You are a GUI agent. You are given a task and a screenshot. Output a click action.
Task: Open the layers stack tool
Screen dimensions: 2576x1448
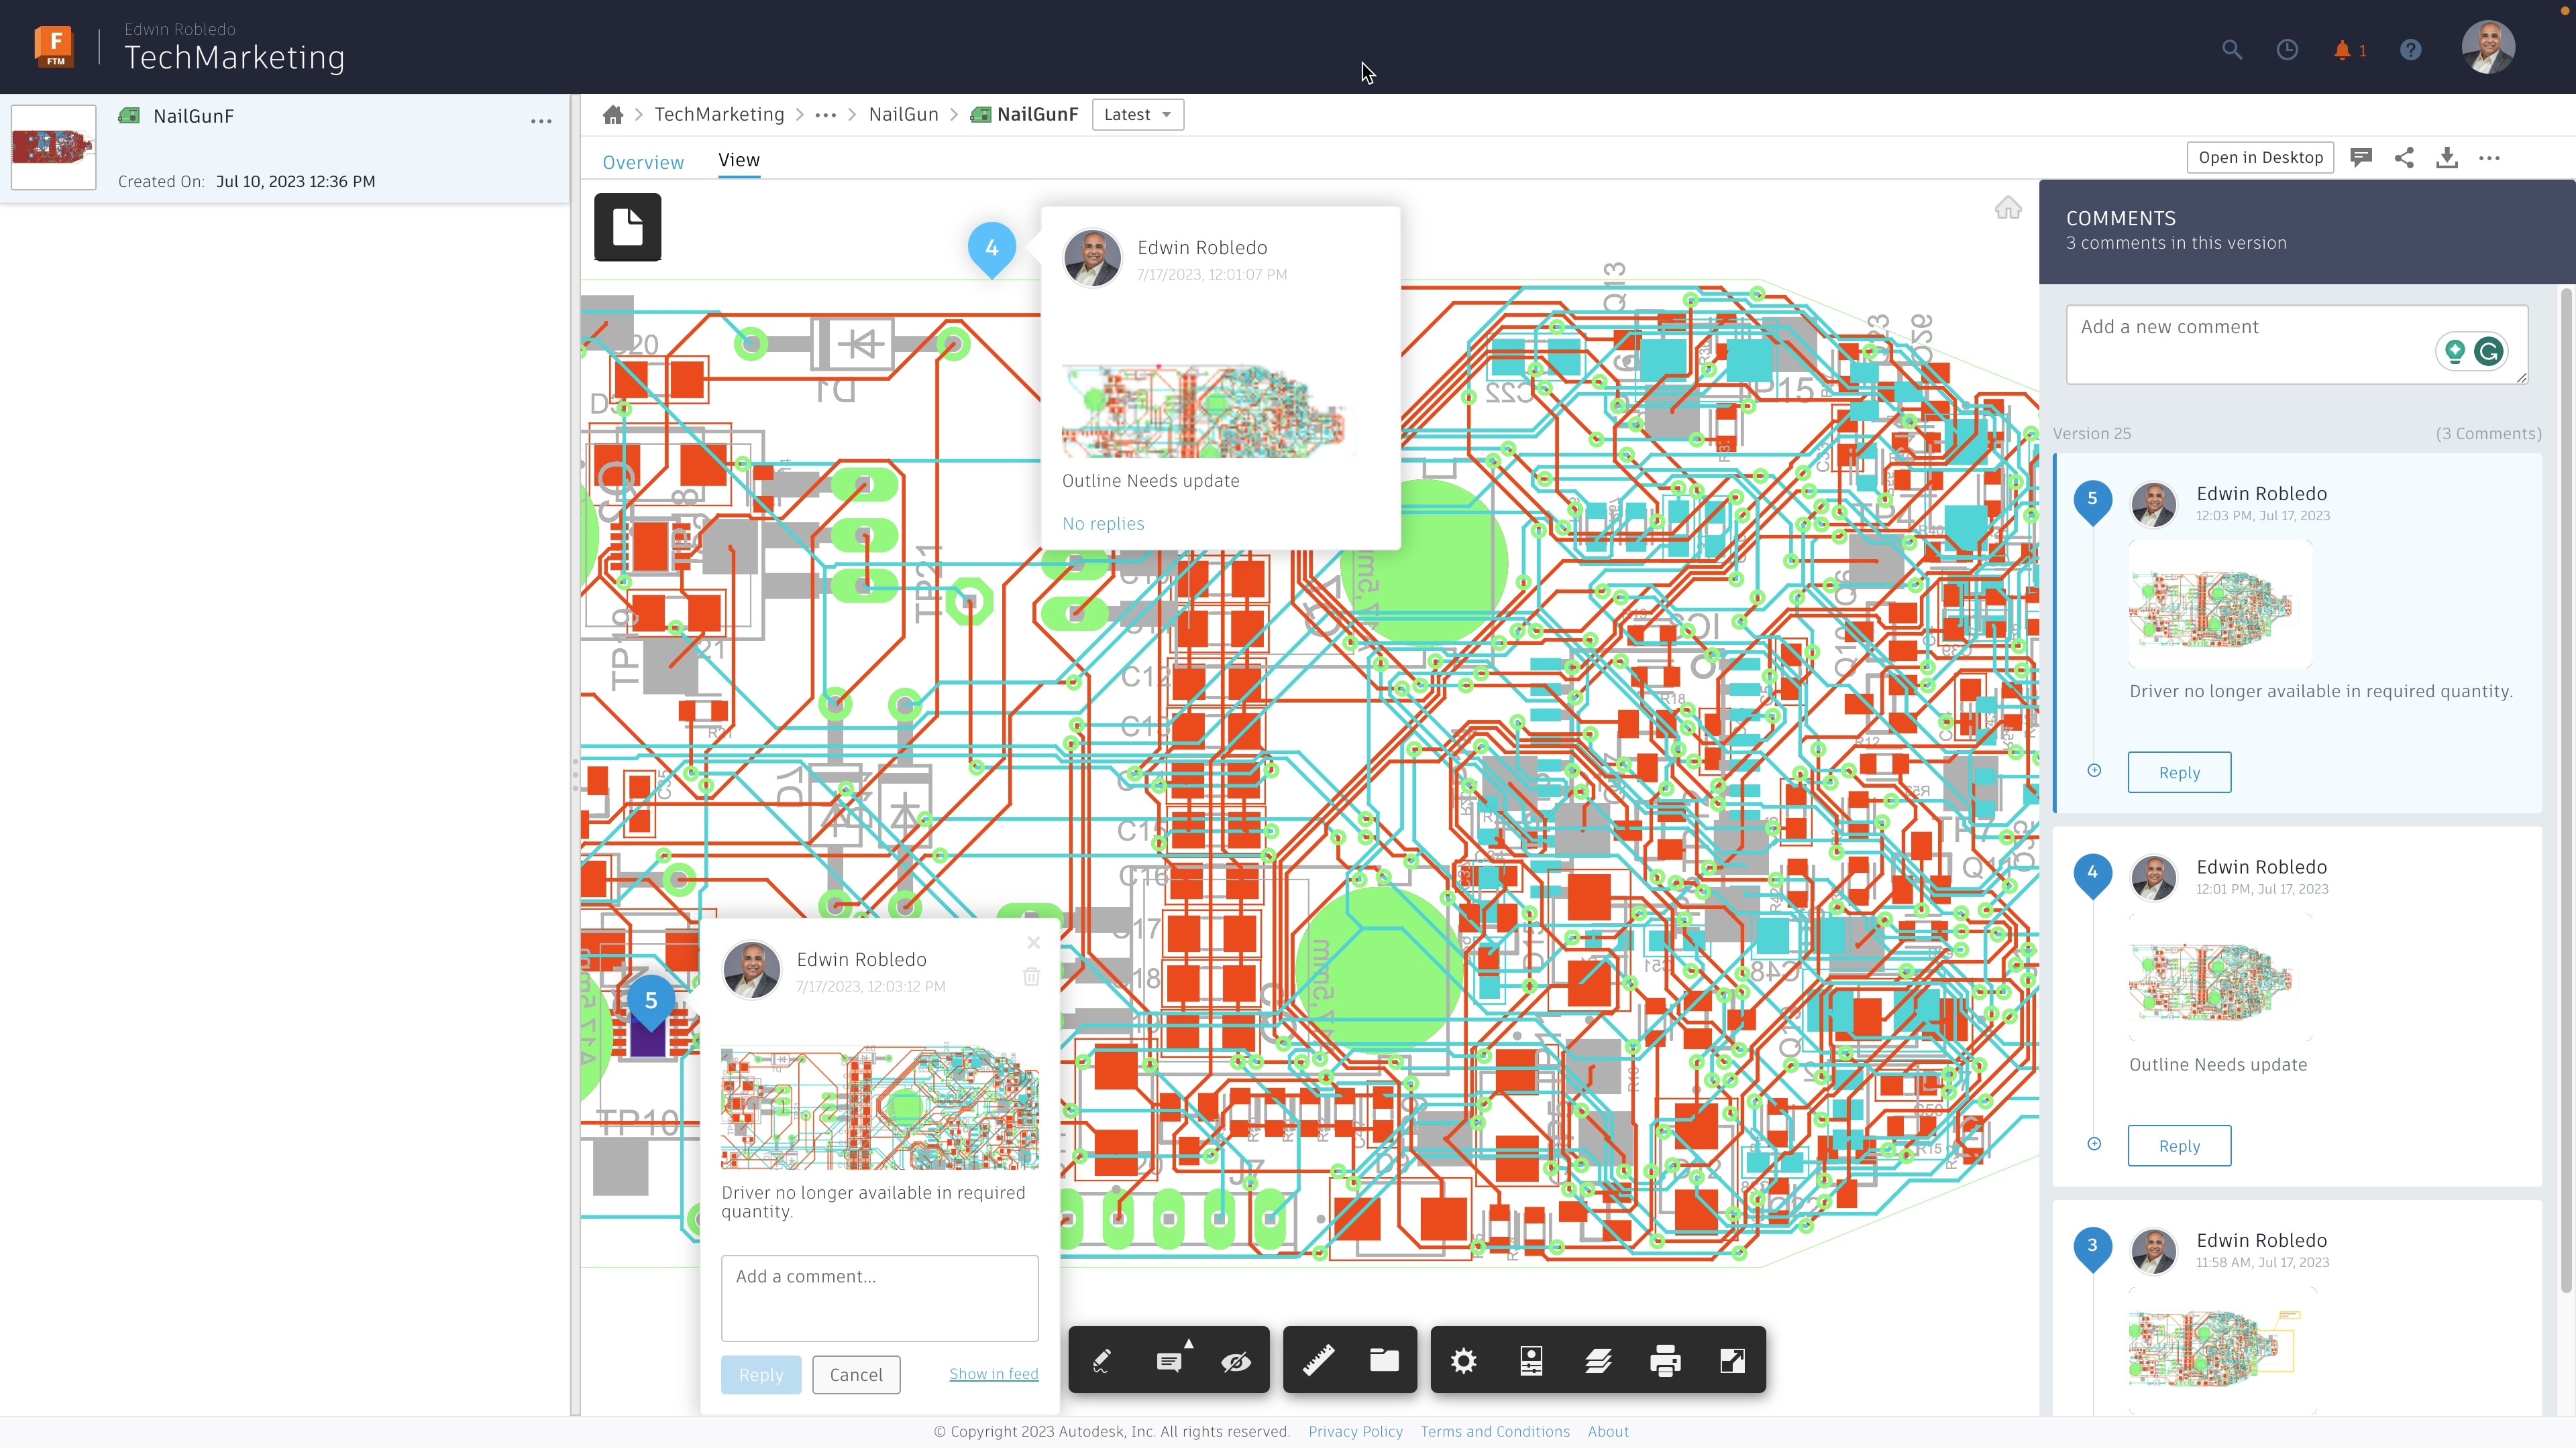pyautogui.click(x=1598, y=1360)
